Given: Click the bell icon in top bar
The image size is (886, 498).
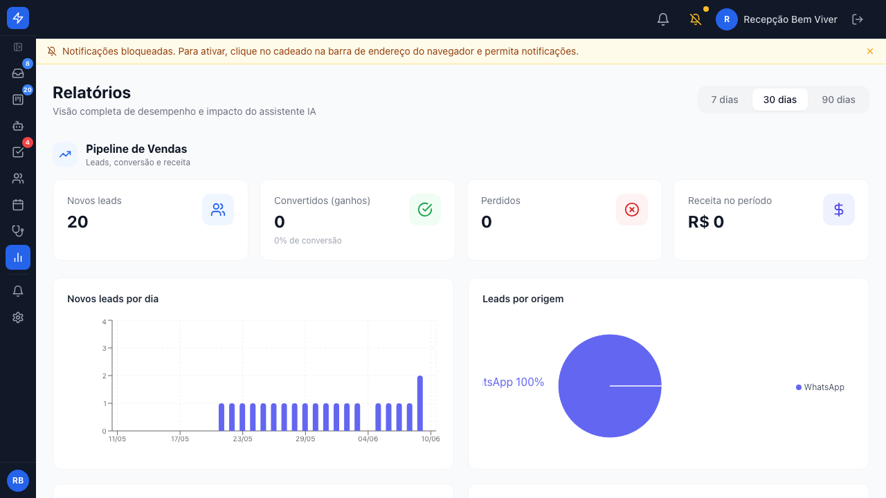Looking at the screenshot, I should pyautogui.click(x=663, y=19).
